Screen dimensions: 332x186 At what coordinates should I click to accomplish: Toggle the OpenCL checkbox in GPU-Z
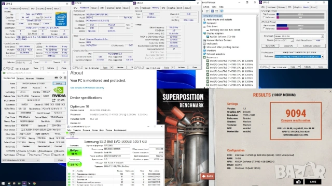tap(18, 151)
